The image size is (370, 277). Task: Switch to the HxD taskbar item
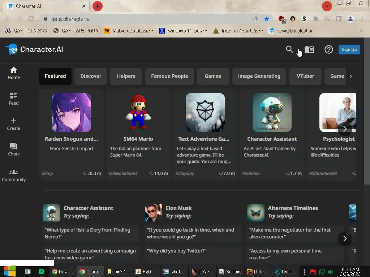(143, 272)
